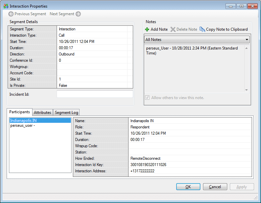Open the All Notes dropdown

197,40
